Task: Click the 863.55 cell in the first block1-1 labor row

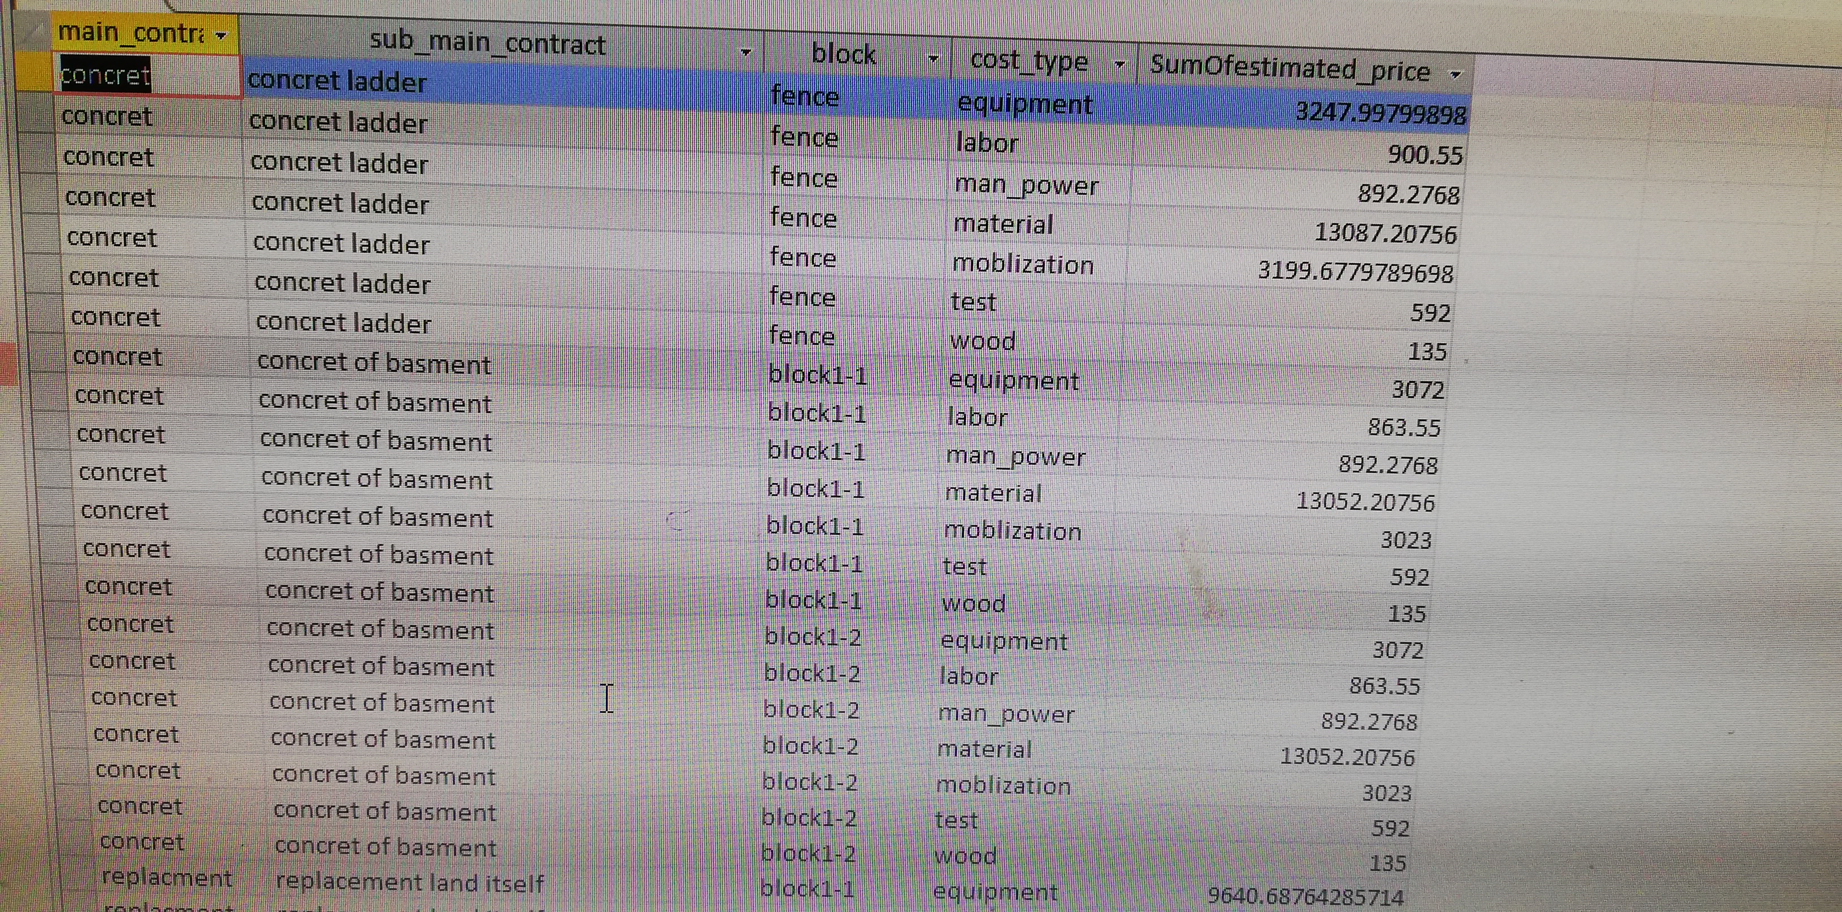Action: (1404, 428)
